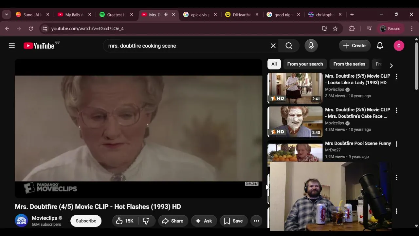The width and height of the screenshot is (419, 236).
Task: Open Chrome's three-dot menu
Action: click(412, 29)
